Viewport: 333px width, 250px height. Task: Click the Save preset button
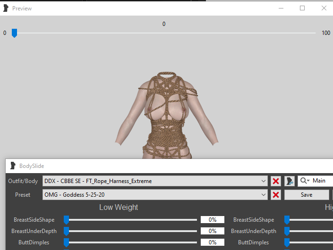click(307, 195)
